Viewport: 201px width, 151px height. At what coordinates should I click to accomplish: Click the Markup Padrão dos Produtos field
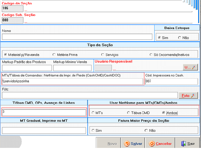(27, 68)
